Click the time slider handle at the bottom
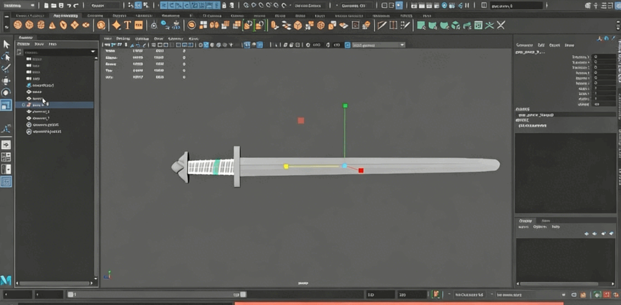Screen dimensions: 621x305 [71, 294]
